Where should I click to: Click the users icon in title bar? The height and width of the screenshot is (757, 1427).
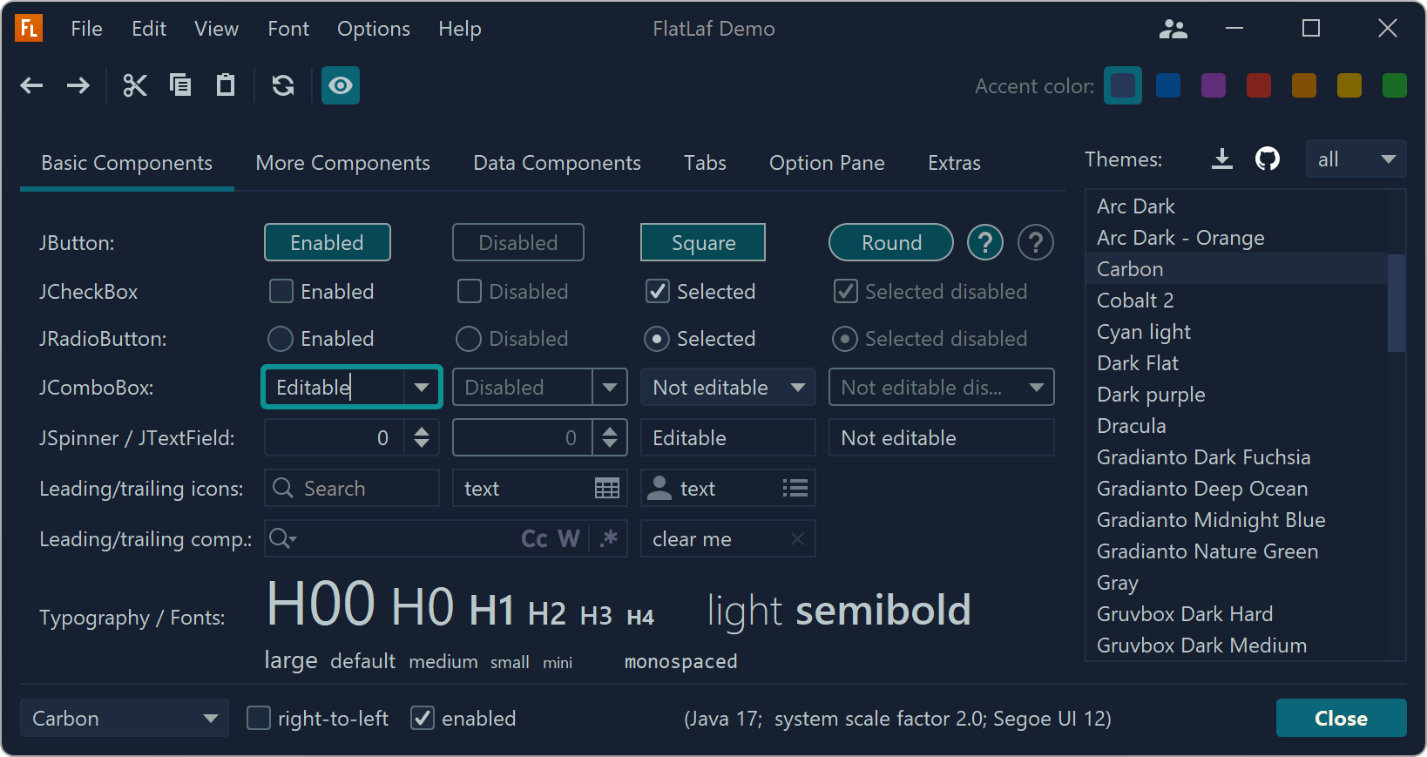click(x=1173, y=30)
